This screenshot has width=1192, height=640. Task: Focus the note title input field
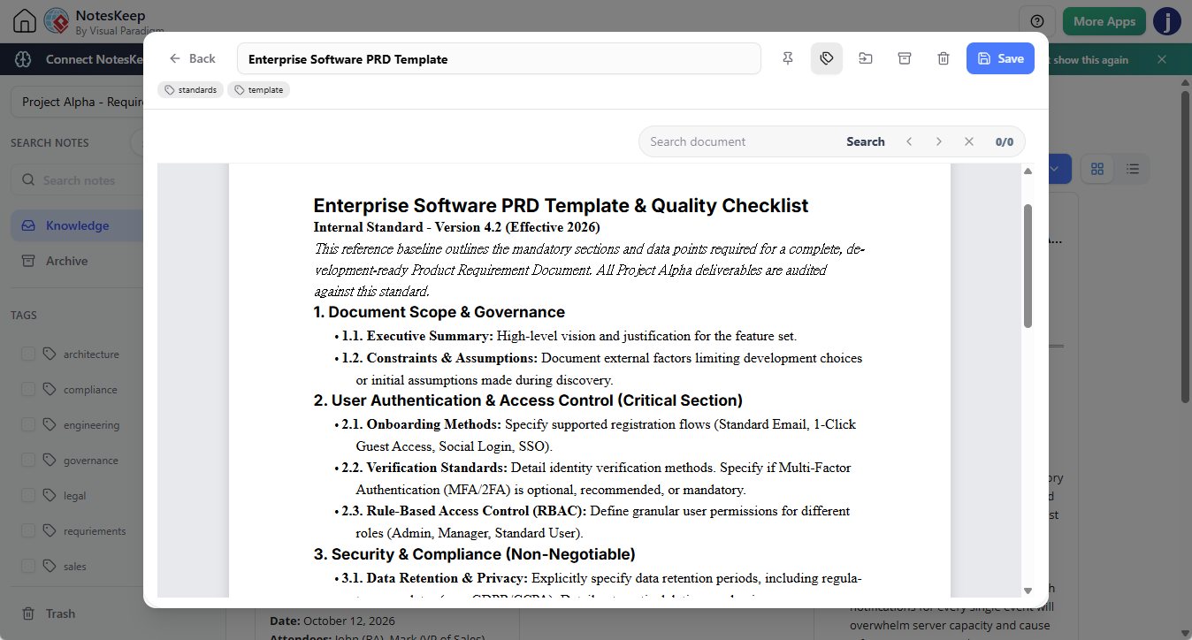tap(499, 59)
